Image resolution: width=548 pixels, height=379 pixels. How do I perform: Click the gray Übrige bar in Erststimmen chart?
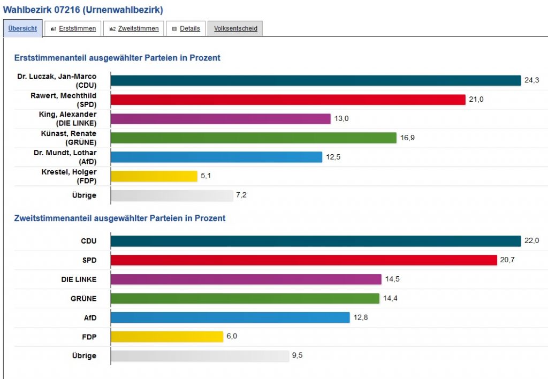172,195
